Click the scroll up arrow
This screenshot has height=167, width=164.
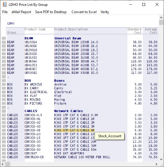coord(161,17)
